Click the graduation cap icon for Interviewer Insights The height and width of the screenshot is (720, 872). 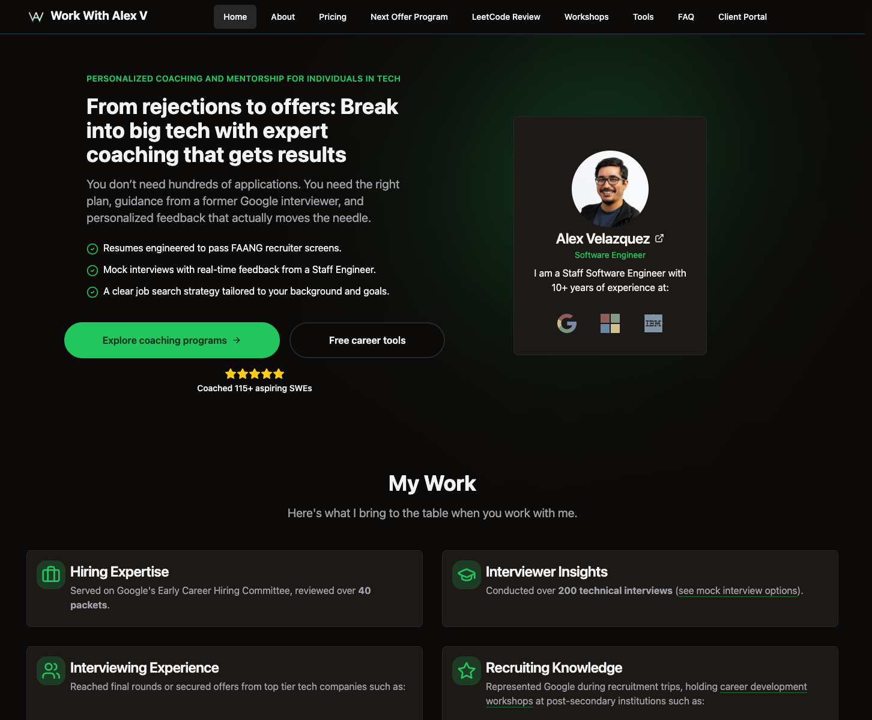point(467,575)
